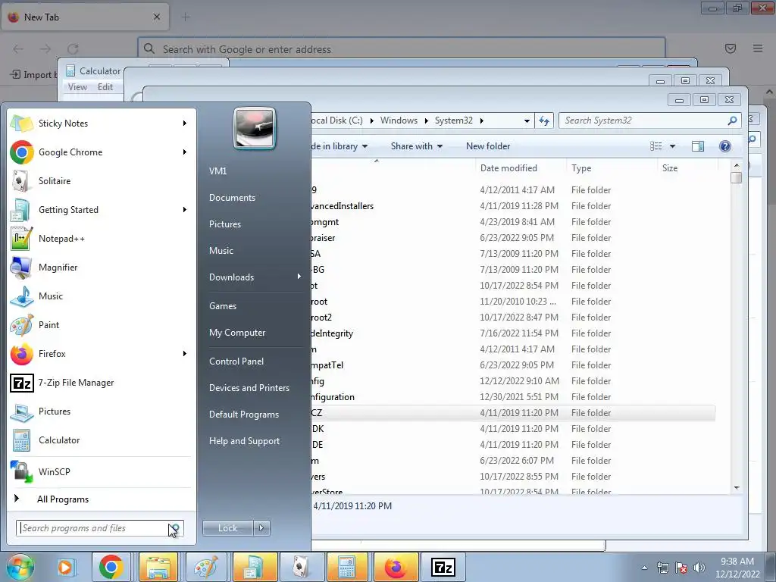
Task: Open Games from Start menu
Action: click(x=223, y=306)
